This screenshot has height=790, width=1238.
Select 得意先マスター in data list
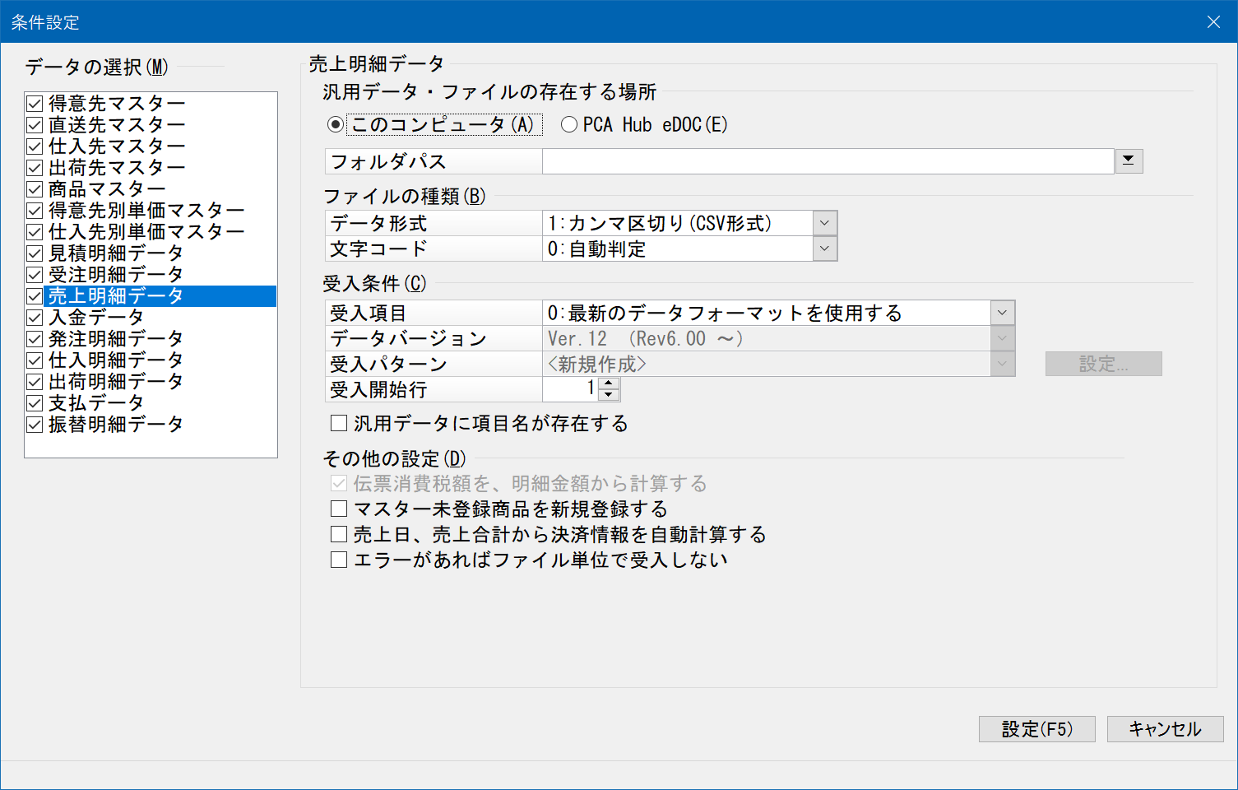pos(117,104)
